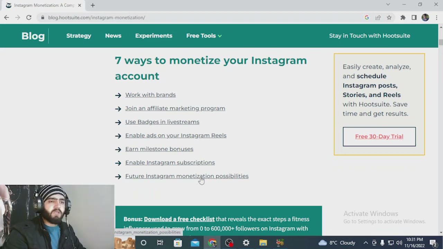Screen dimensions: 443x249
Task: Toggle the Chrome side panel icon
Action: 414,17
